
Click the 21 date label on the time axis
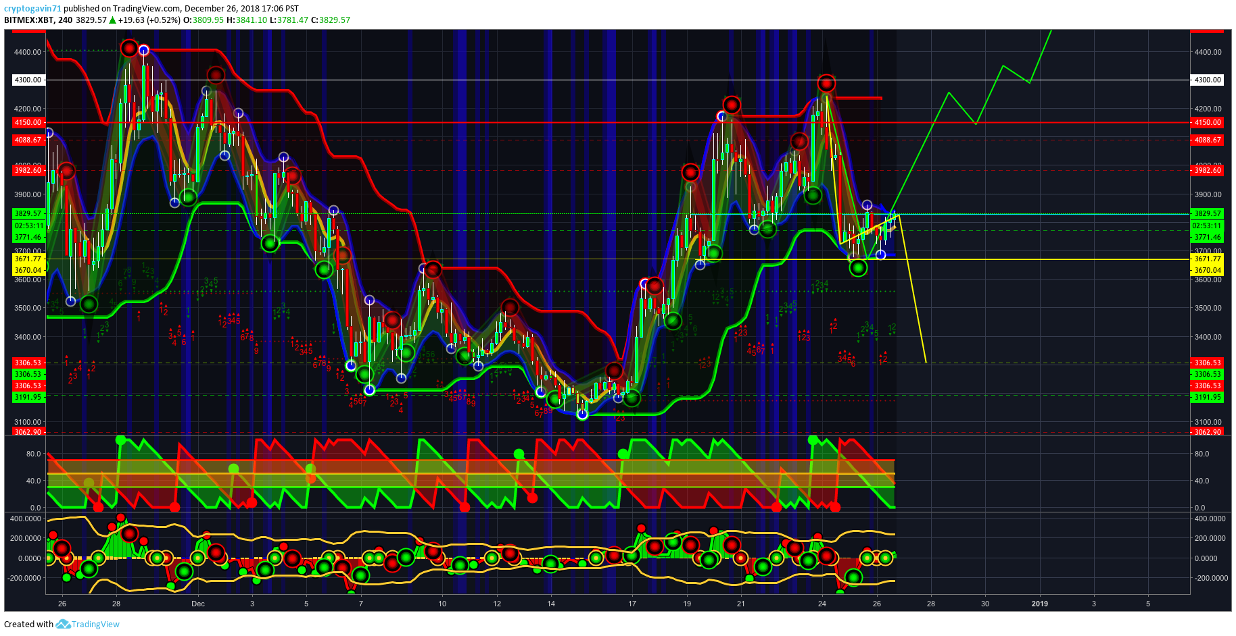tap(741, 604)
